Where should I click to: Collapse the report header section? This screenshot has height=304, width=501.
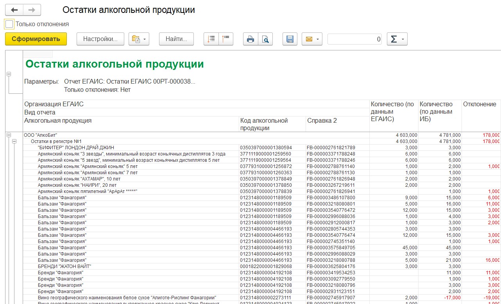pyautogui.click(x=9, y=74)
